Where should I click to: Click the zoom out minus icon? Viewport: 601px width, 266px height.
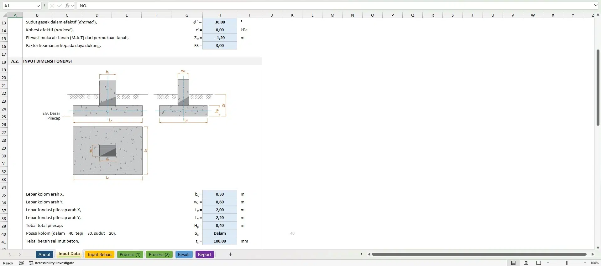[548, 263]
